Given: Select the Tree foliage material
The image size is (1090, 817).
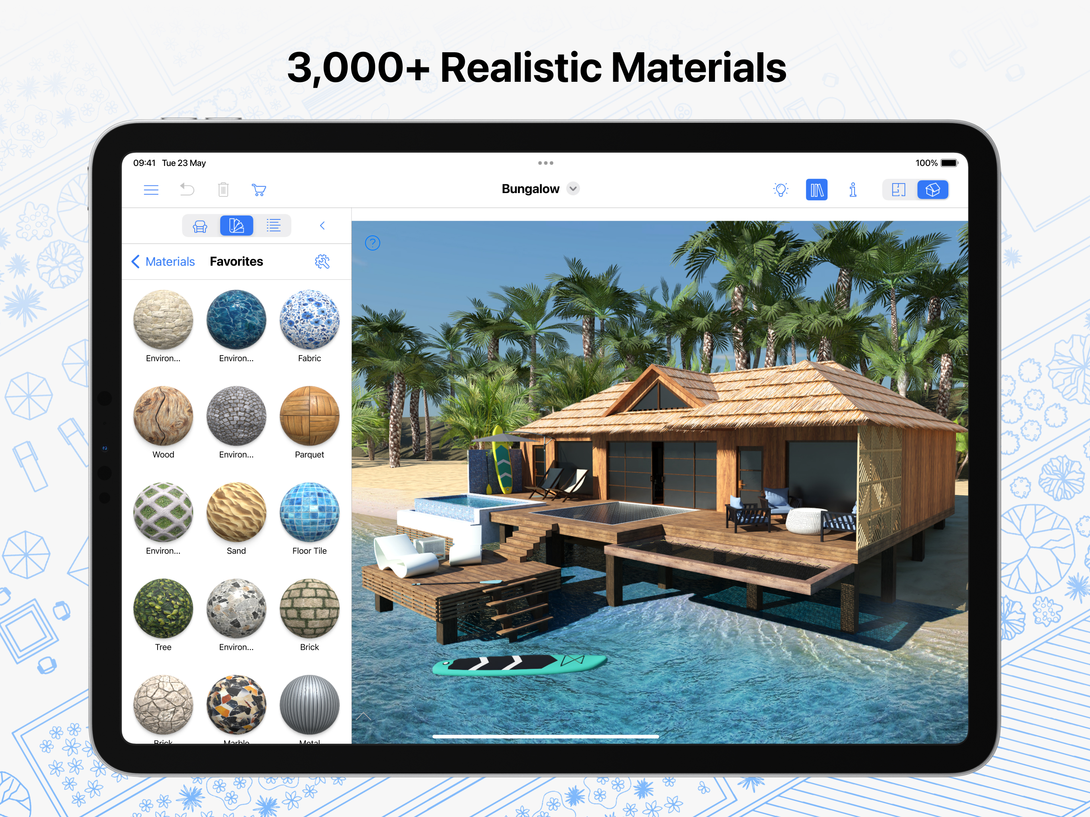Looking at the screenshot, I should pos(163,609).
